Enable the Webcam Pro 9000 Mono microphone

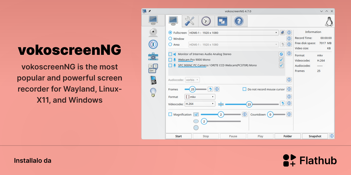[x=170, y=60]
